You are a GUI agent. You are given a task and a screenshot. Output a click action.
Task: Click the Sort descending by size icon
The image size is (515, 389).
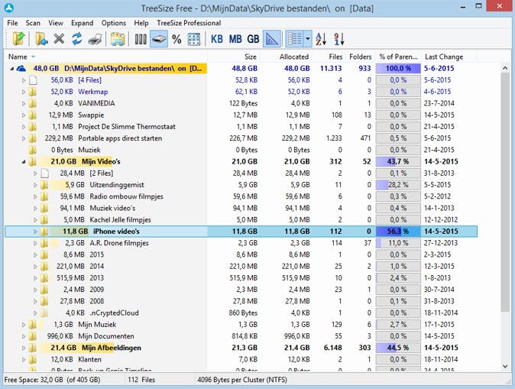[x=338, y=38]
